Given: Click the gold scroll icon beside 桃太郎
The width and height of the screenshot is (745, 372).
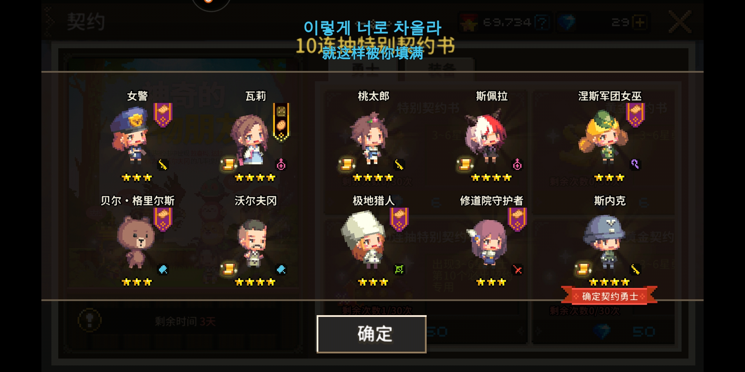Looking at the screenshot, I should (347, 164).
